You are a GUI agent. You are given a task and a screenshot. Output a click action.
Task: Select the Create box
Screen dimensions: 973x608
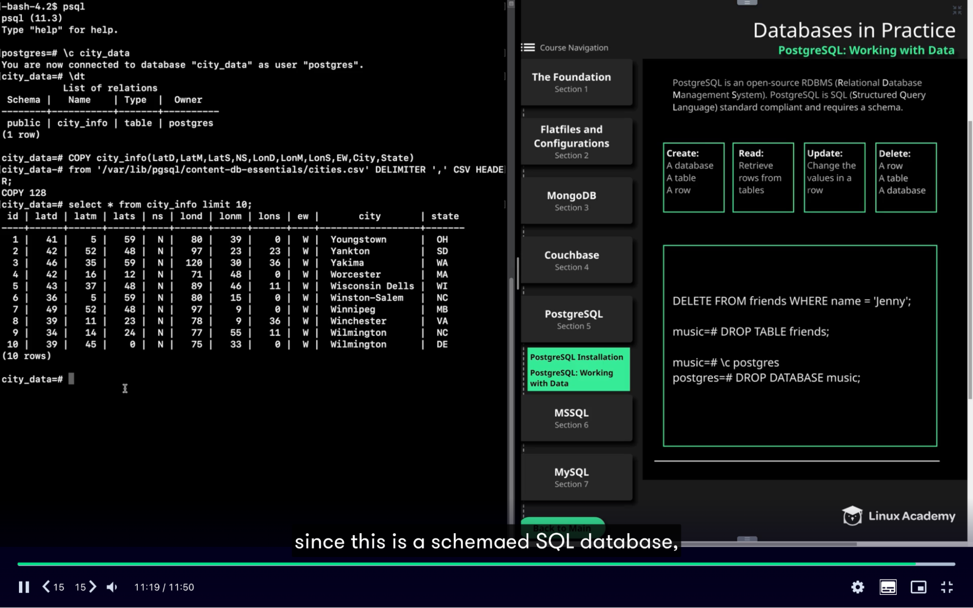[693, 178]
